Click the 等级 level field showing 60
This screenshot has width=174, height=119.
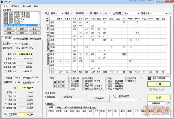click(72, 14)
